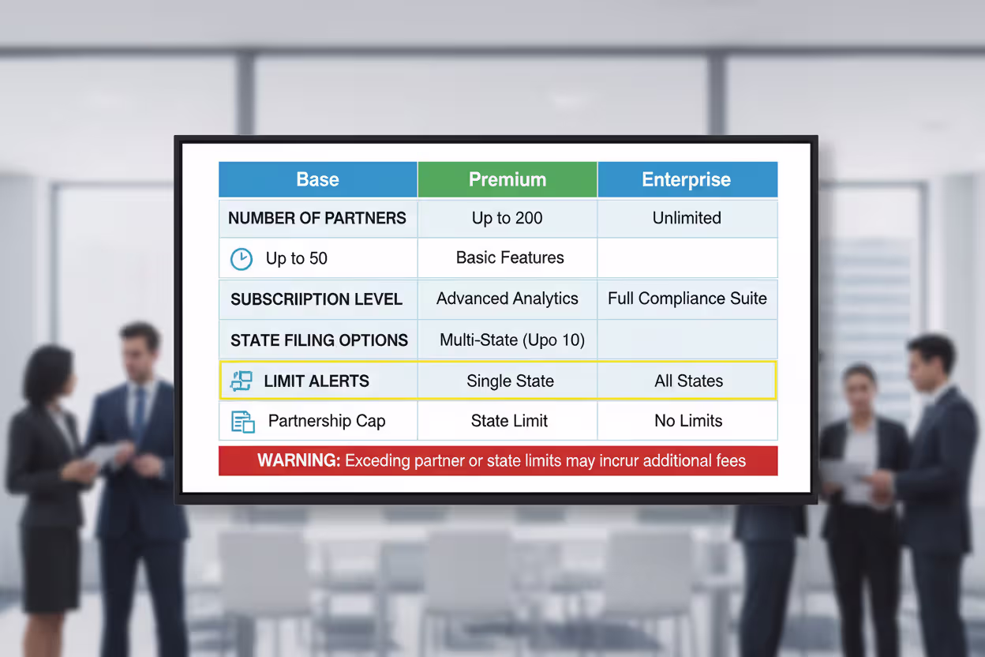Select the Enterprise plan header
The width and height of the screenshot is (985, 657).
[x=687, y=179]
